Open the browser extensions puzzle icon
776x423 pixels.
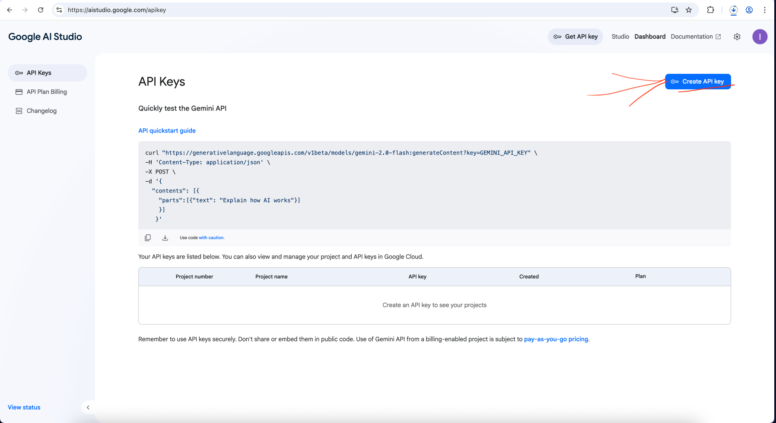click(x=710, y=10)
